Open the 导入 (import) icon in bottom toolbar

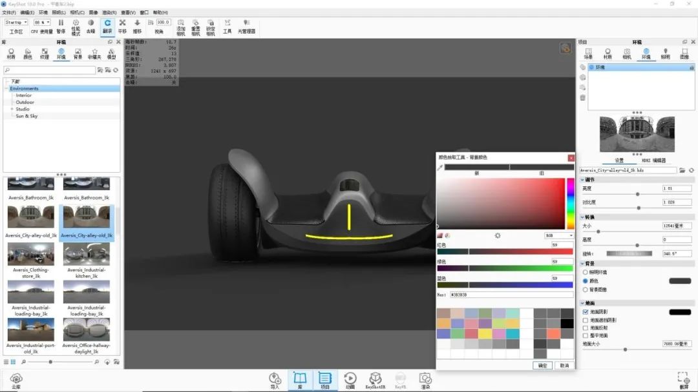click(x=275, y=379)
